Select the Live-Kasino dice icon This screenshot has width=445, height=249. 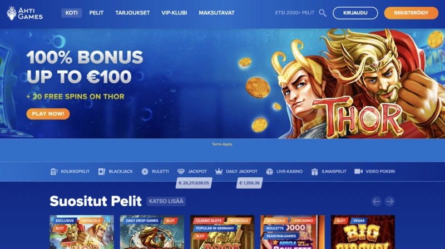pos(269,171)
